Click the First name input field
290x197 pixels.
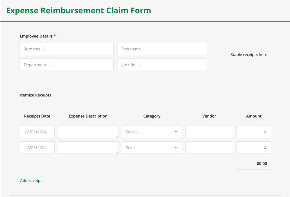tap(175, 49)
